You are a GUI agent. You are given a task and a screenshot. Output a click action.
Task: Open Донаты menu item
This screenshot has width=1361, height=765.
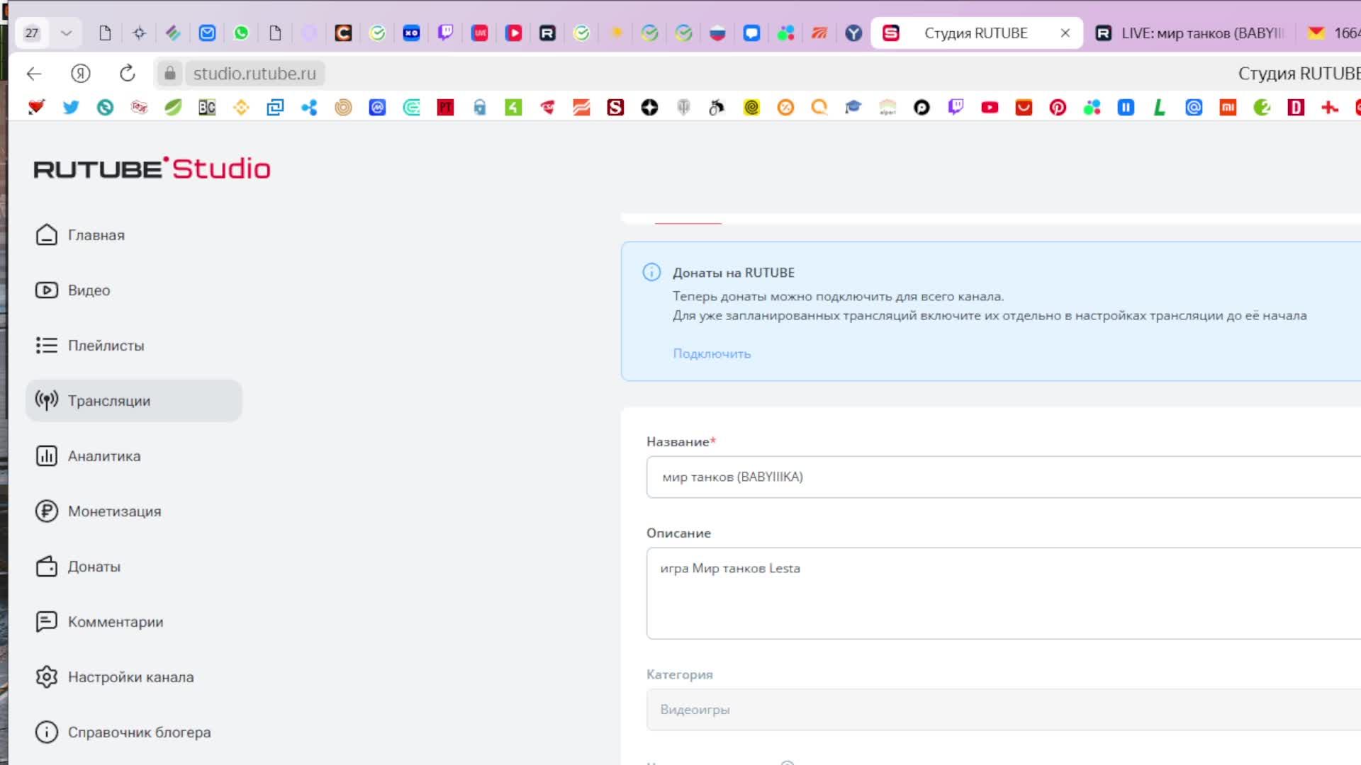pyautogui.click(x=94, y=567)
